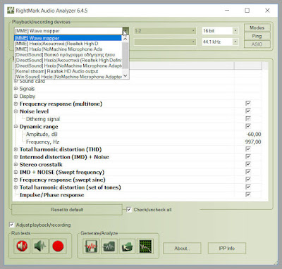This screenshot has height=269, width=282.
Task: Toggle Impulse/Phase response checkbox
Action: tap(248, 194)
